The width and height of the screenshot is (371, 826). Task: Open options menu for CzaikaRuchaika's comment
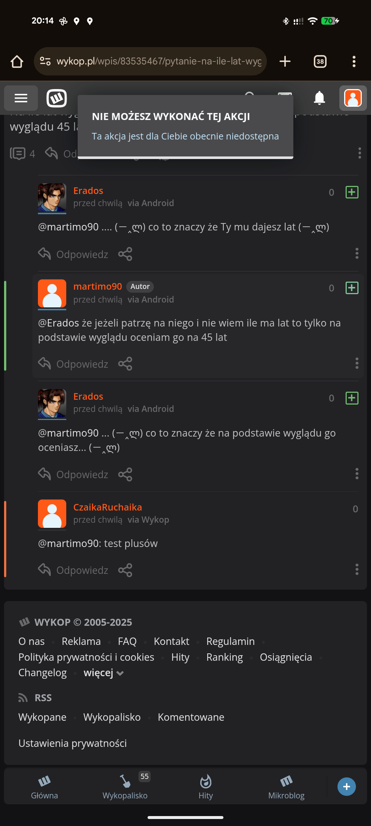point(357,569)
